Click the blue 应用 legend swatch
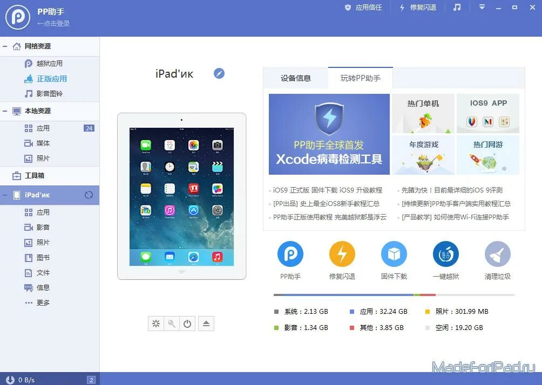Viewport: 542px width, 385px height. 352,312
